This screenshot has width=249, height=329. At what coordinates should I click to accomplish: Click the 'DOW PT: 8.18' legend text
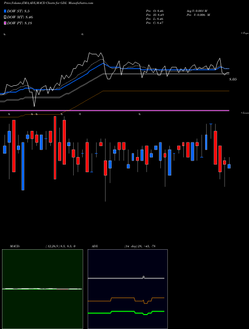click(19, 23)
